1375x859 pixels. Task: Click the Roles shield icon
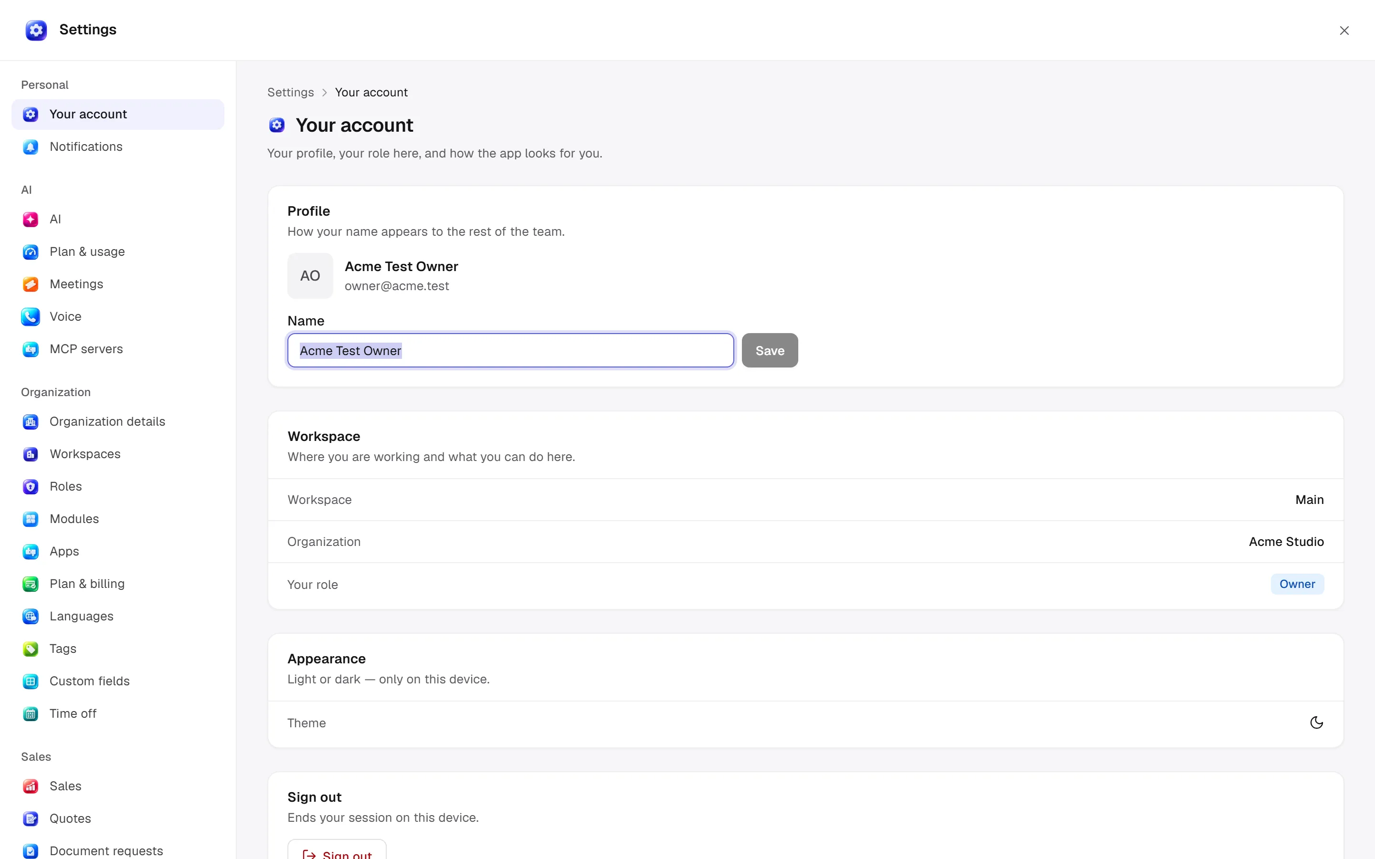31,486
